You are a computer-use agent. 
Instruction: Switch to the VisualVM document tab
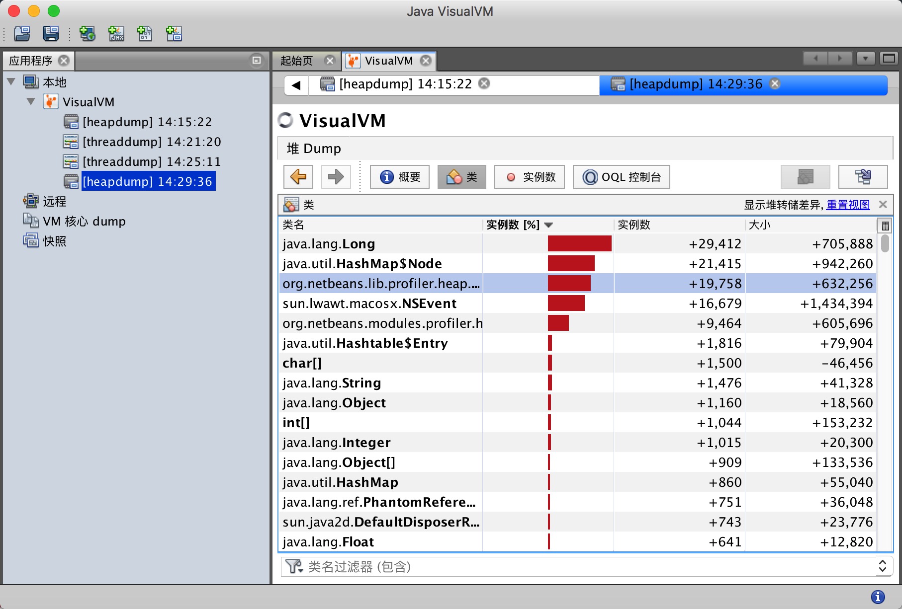(x=388, y=61)
